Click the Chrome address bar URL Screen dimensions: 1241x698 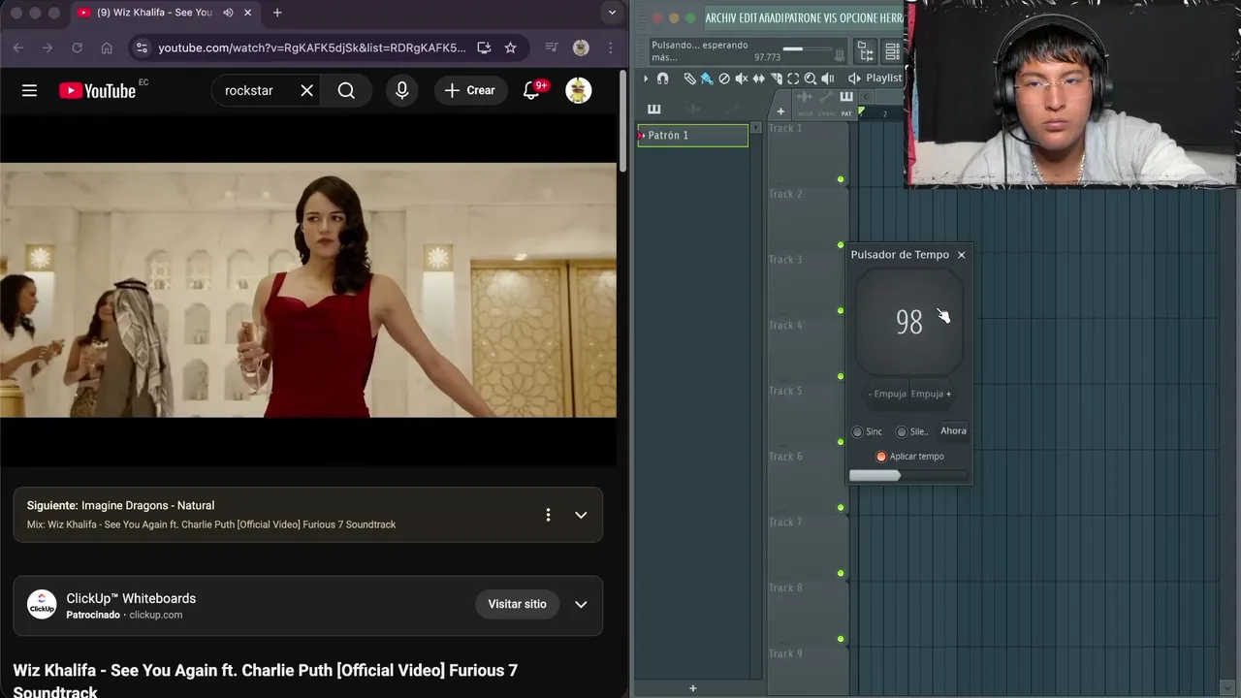tap(312, 48)
